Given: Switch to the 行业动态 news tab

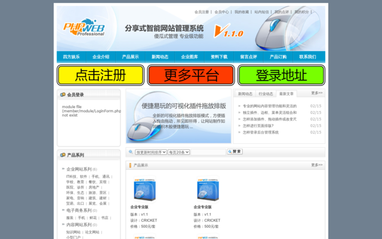Looking at the screenshot, I should click(x=266, y=94).
